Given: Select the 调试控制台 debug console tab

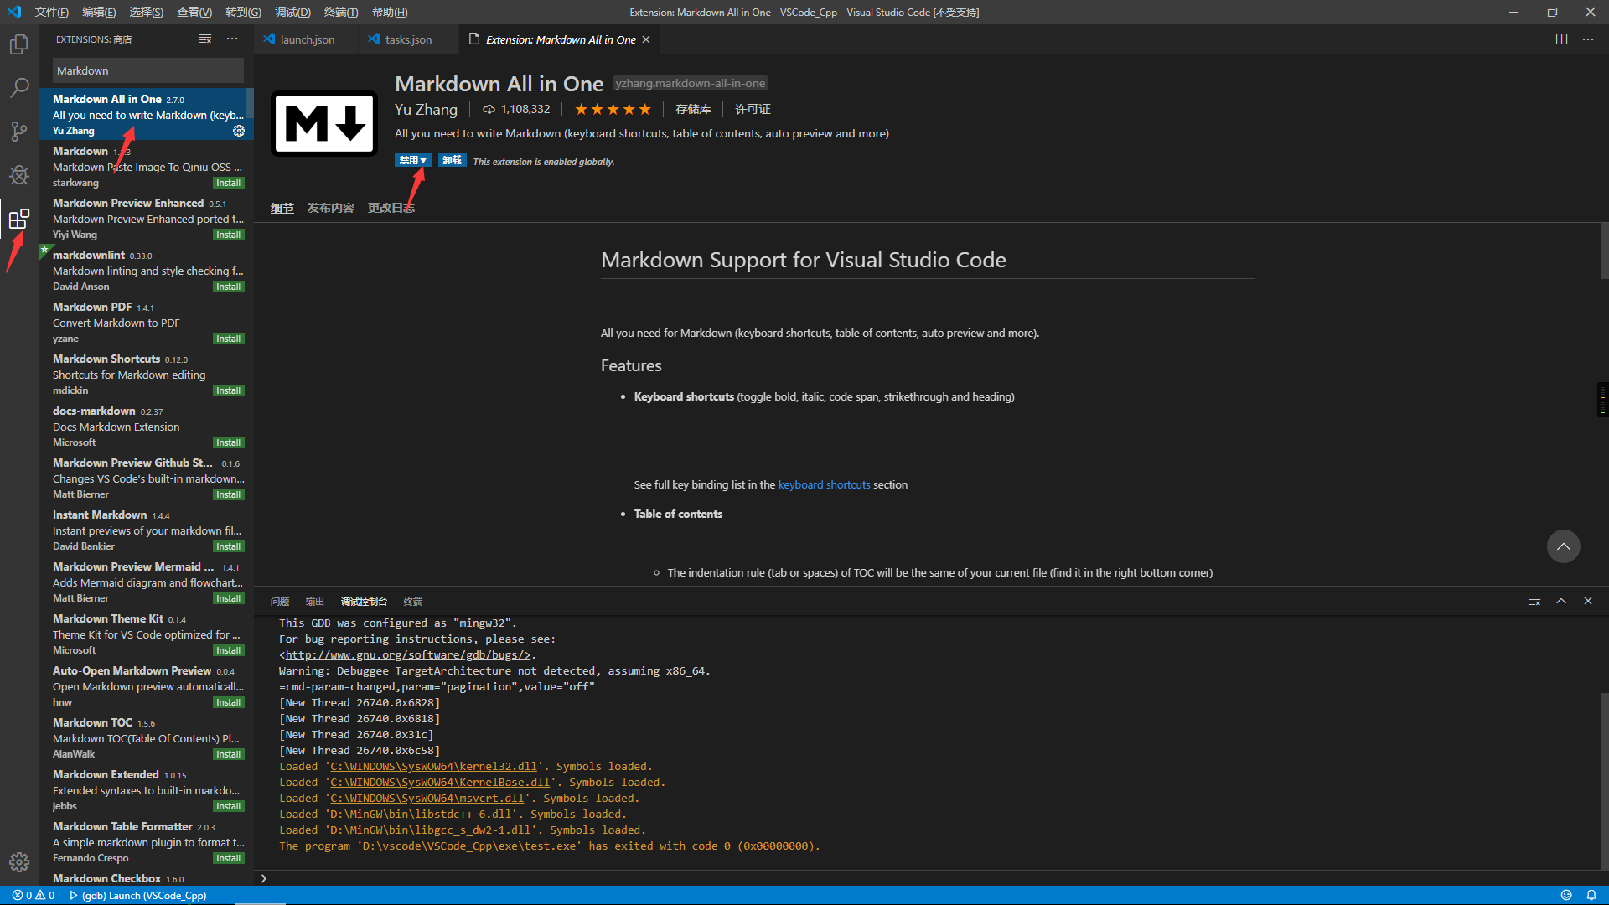Looking at the screenshot, I should pos(364,602).
